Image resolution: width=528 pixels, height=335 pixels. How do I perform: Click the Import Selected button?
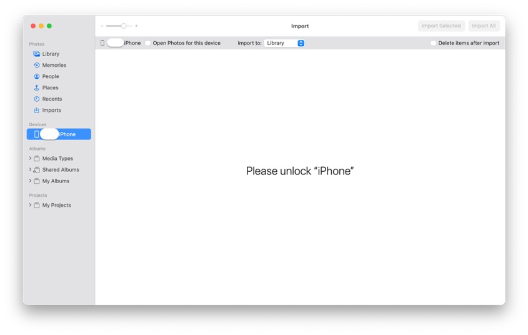point(441,26)
